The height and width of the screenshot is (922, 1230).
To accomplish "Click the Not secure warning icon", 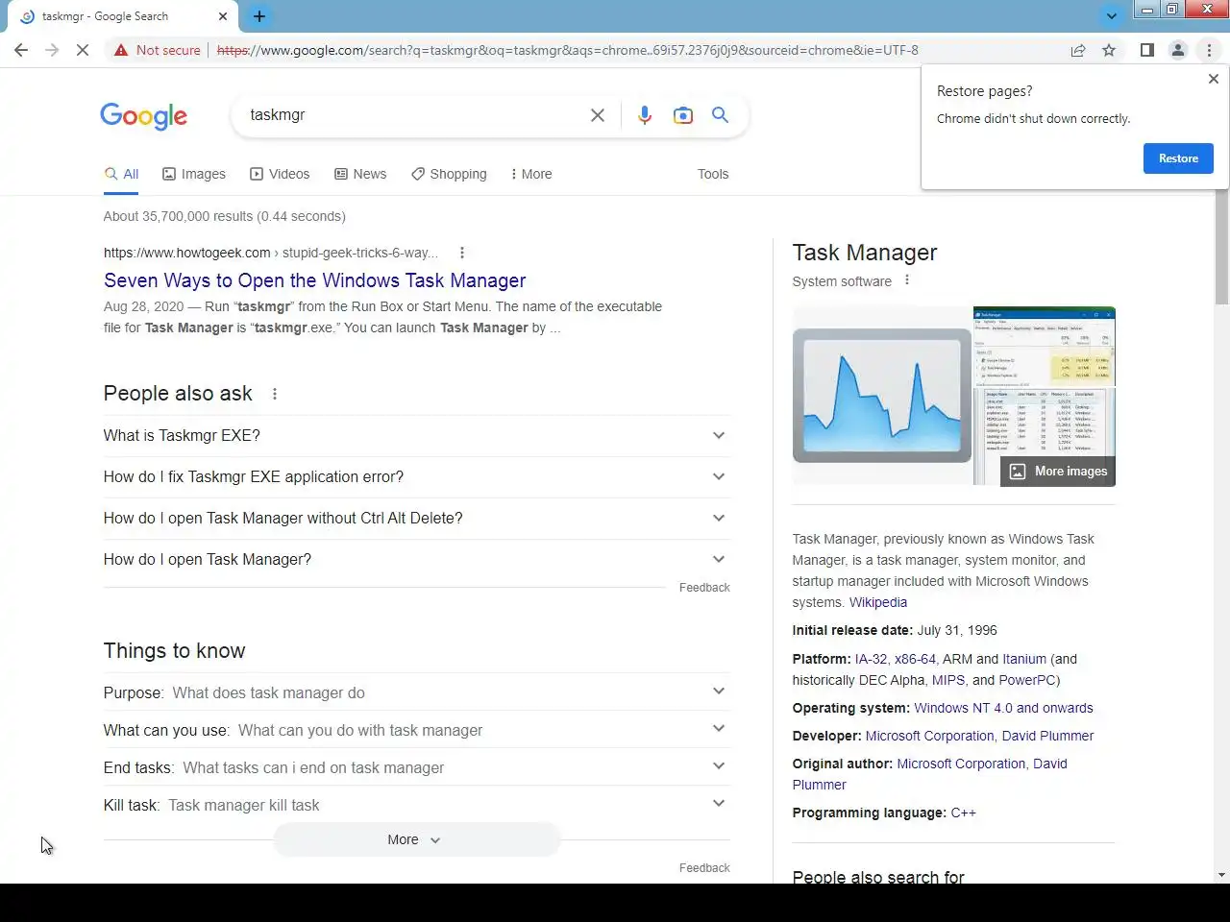I will pyautogui.click(x=121, y=50).
